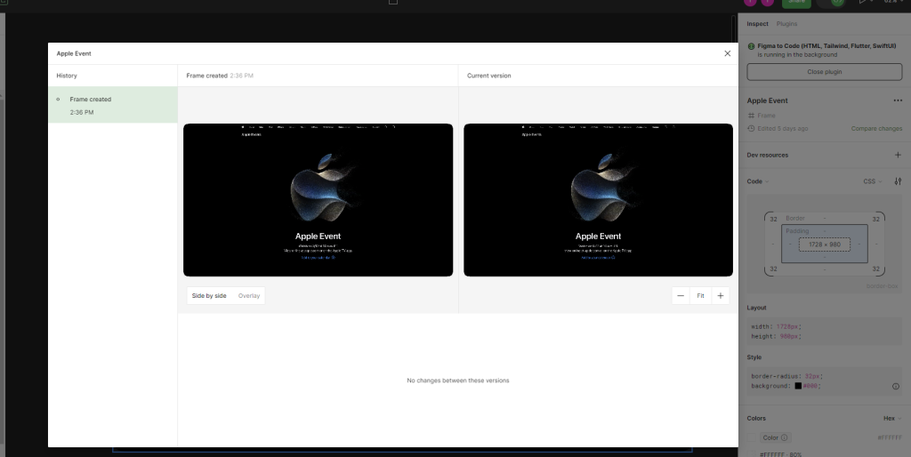Open code settings sliders icon
Viewport: 911px width, 457px height.
pos(898,181)
